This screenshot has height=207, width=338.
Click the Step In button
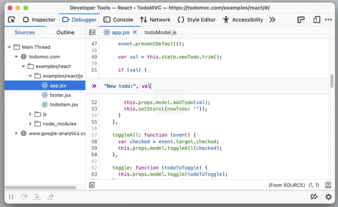(37, 197)
